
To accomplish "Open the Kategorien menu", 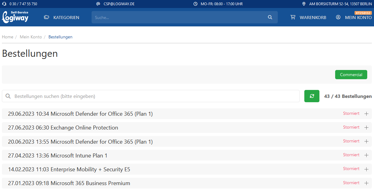I will tap(66, 17).
